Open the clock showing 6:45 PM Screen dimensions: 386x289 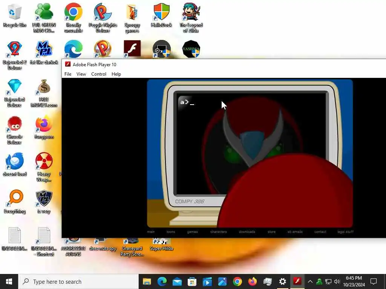pos(354,281)
